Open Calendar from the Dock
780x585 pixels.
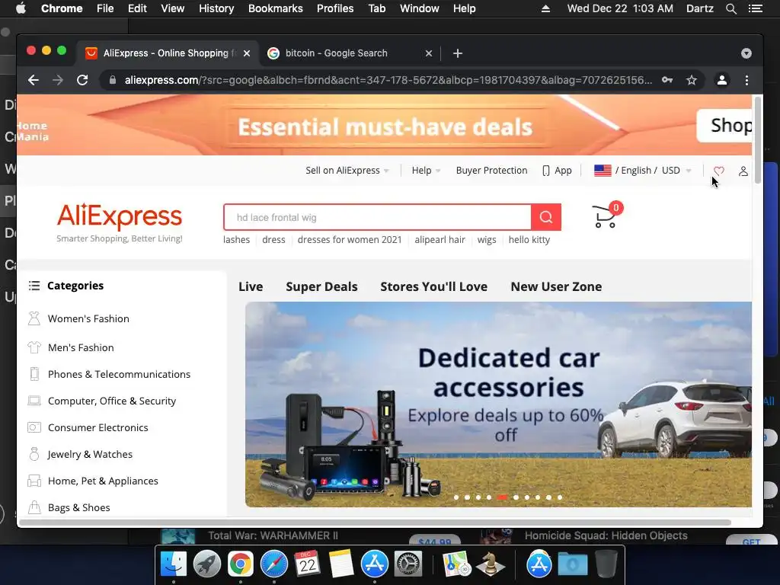coord(308,564)
